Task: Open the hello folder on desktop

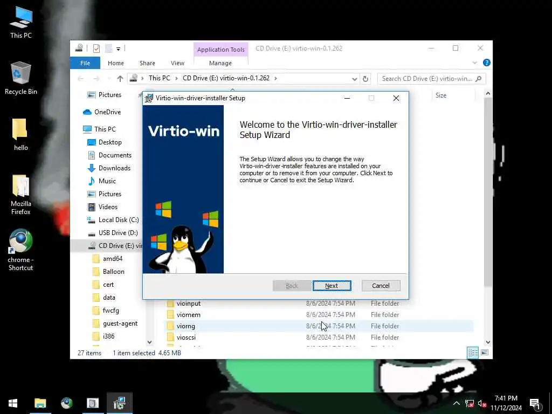Action: (20, 134)
